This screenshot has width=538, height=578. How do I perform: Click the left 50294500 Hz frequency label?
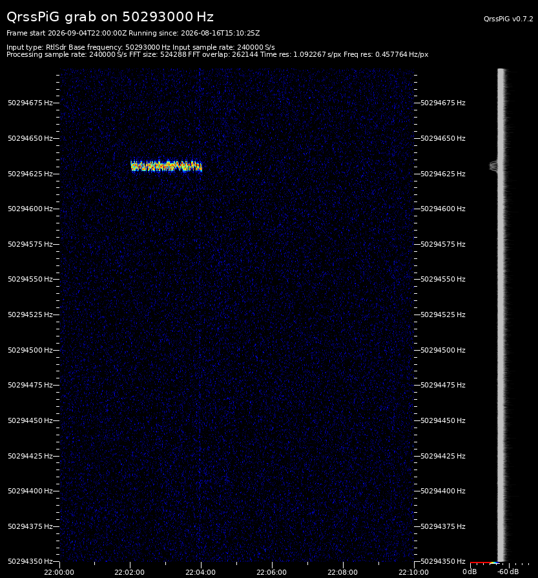[30, 350]
